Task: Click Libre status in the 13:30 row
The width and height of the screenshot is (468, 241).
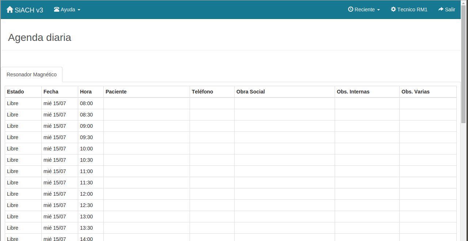Action: (x=12, y=228)
